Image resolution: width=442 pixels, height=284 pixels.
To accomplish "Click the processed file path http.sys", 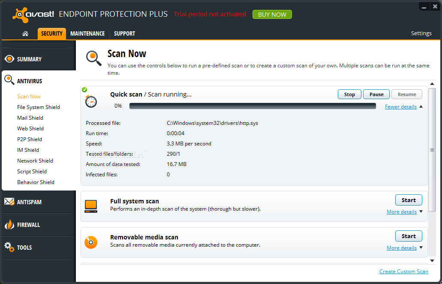I will [212, 123].
